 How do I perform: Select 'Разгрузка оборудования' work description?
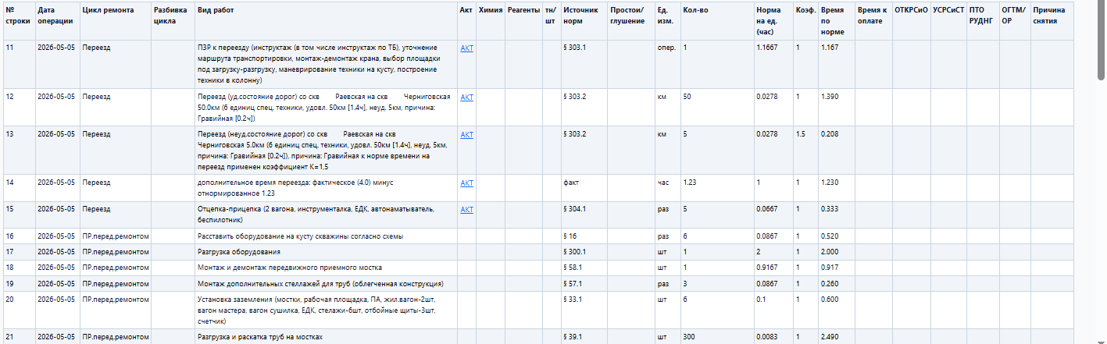326,252
